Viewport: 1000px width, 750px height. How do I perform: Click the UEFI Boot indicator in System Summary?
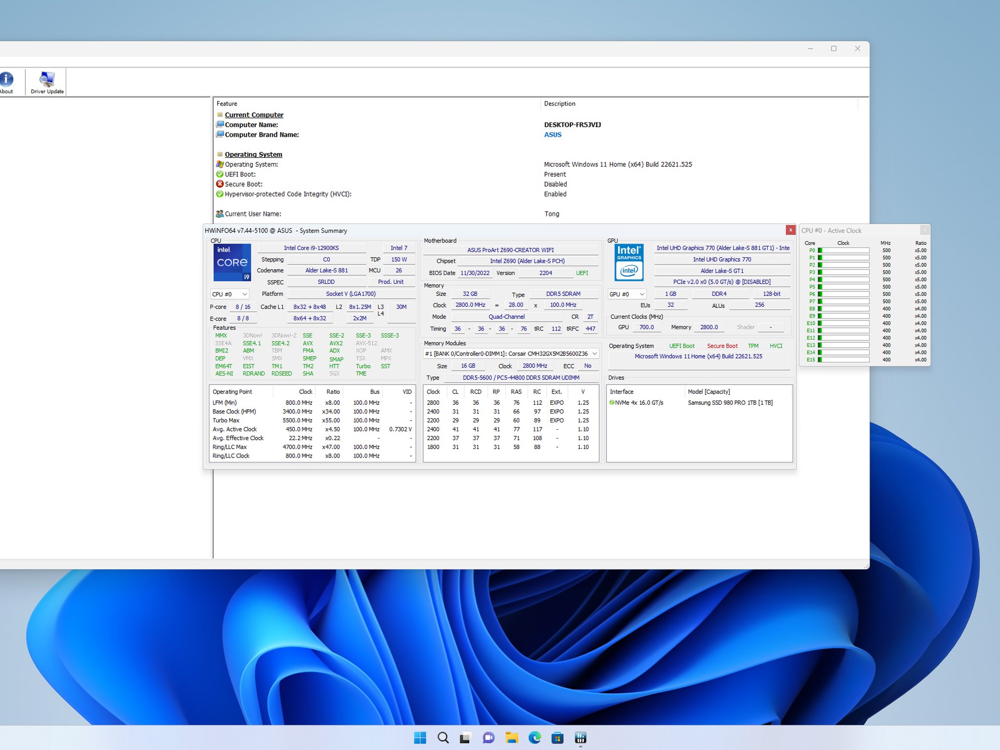pyautogui.click(x=682, y=346)
